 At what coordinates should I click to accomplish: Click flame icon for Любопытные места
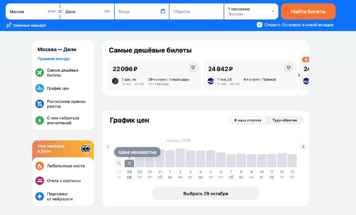click(x=40, y=166)
